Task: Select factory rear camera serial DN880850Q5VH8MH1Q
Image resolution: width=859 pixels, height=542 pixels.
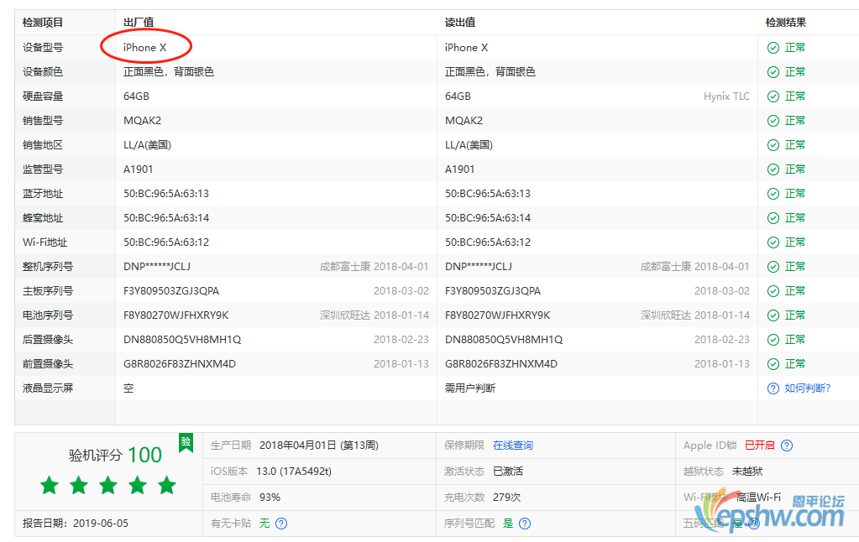Action: 182,340
